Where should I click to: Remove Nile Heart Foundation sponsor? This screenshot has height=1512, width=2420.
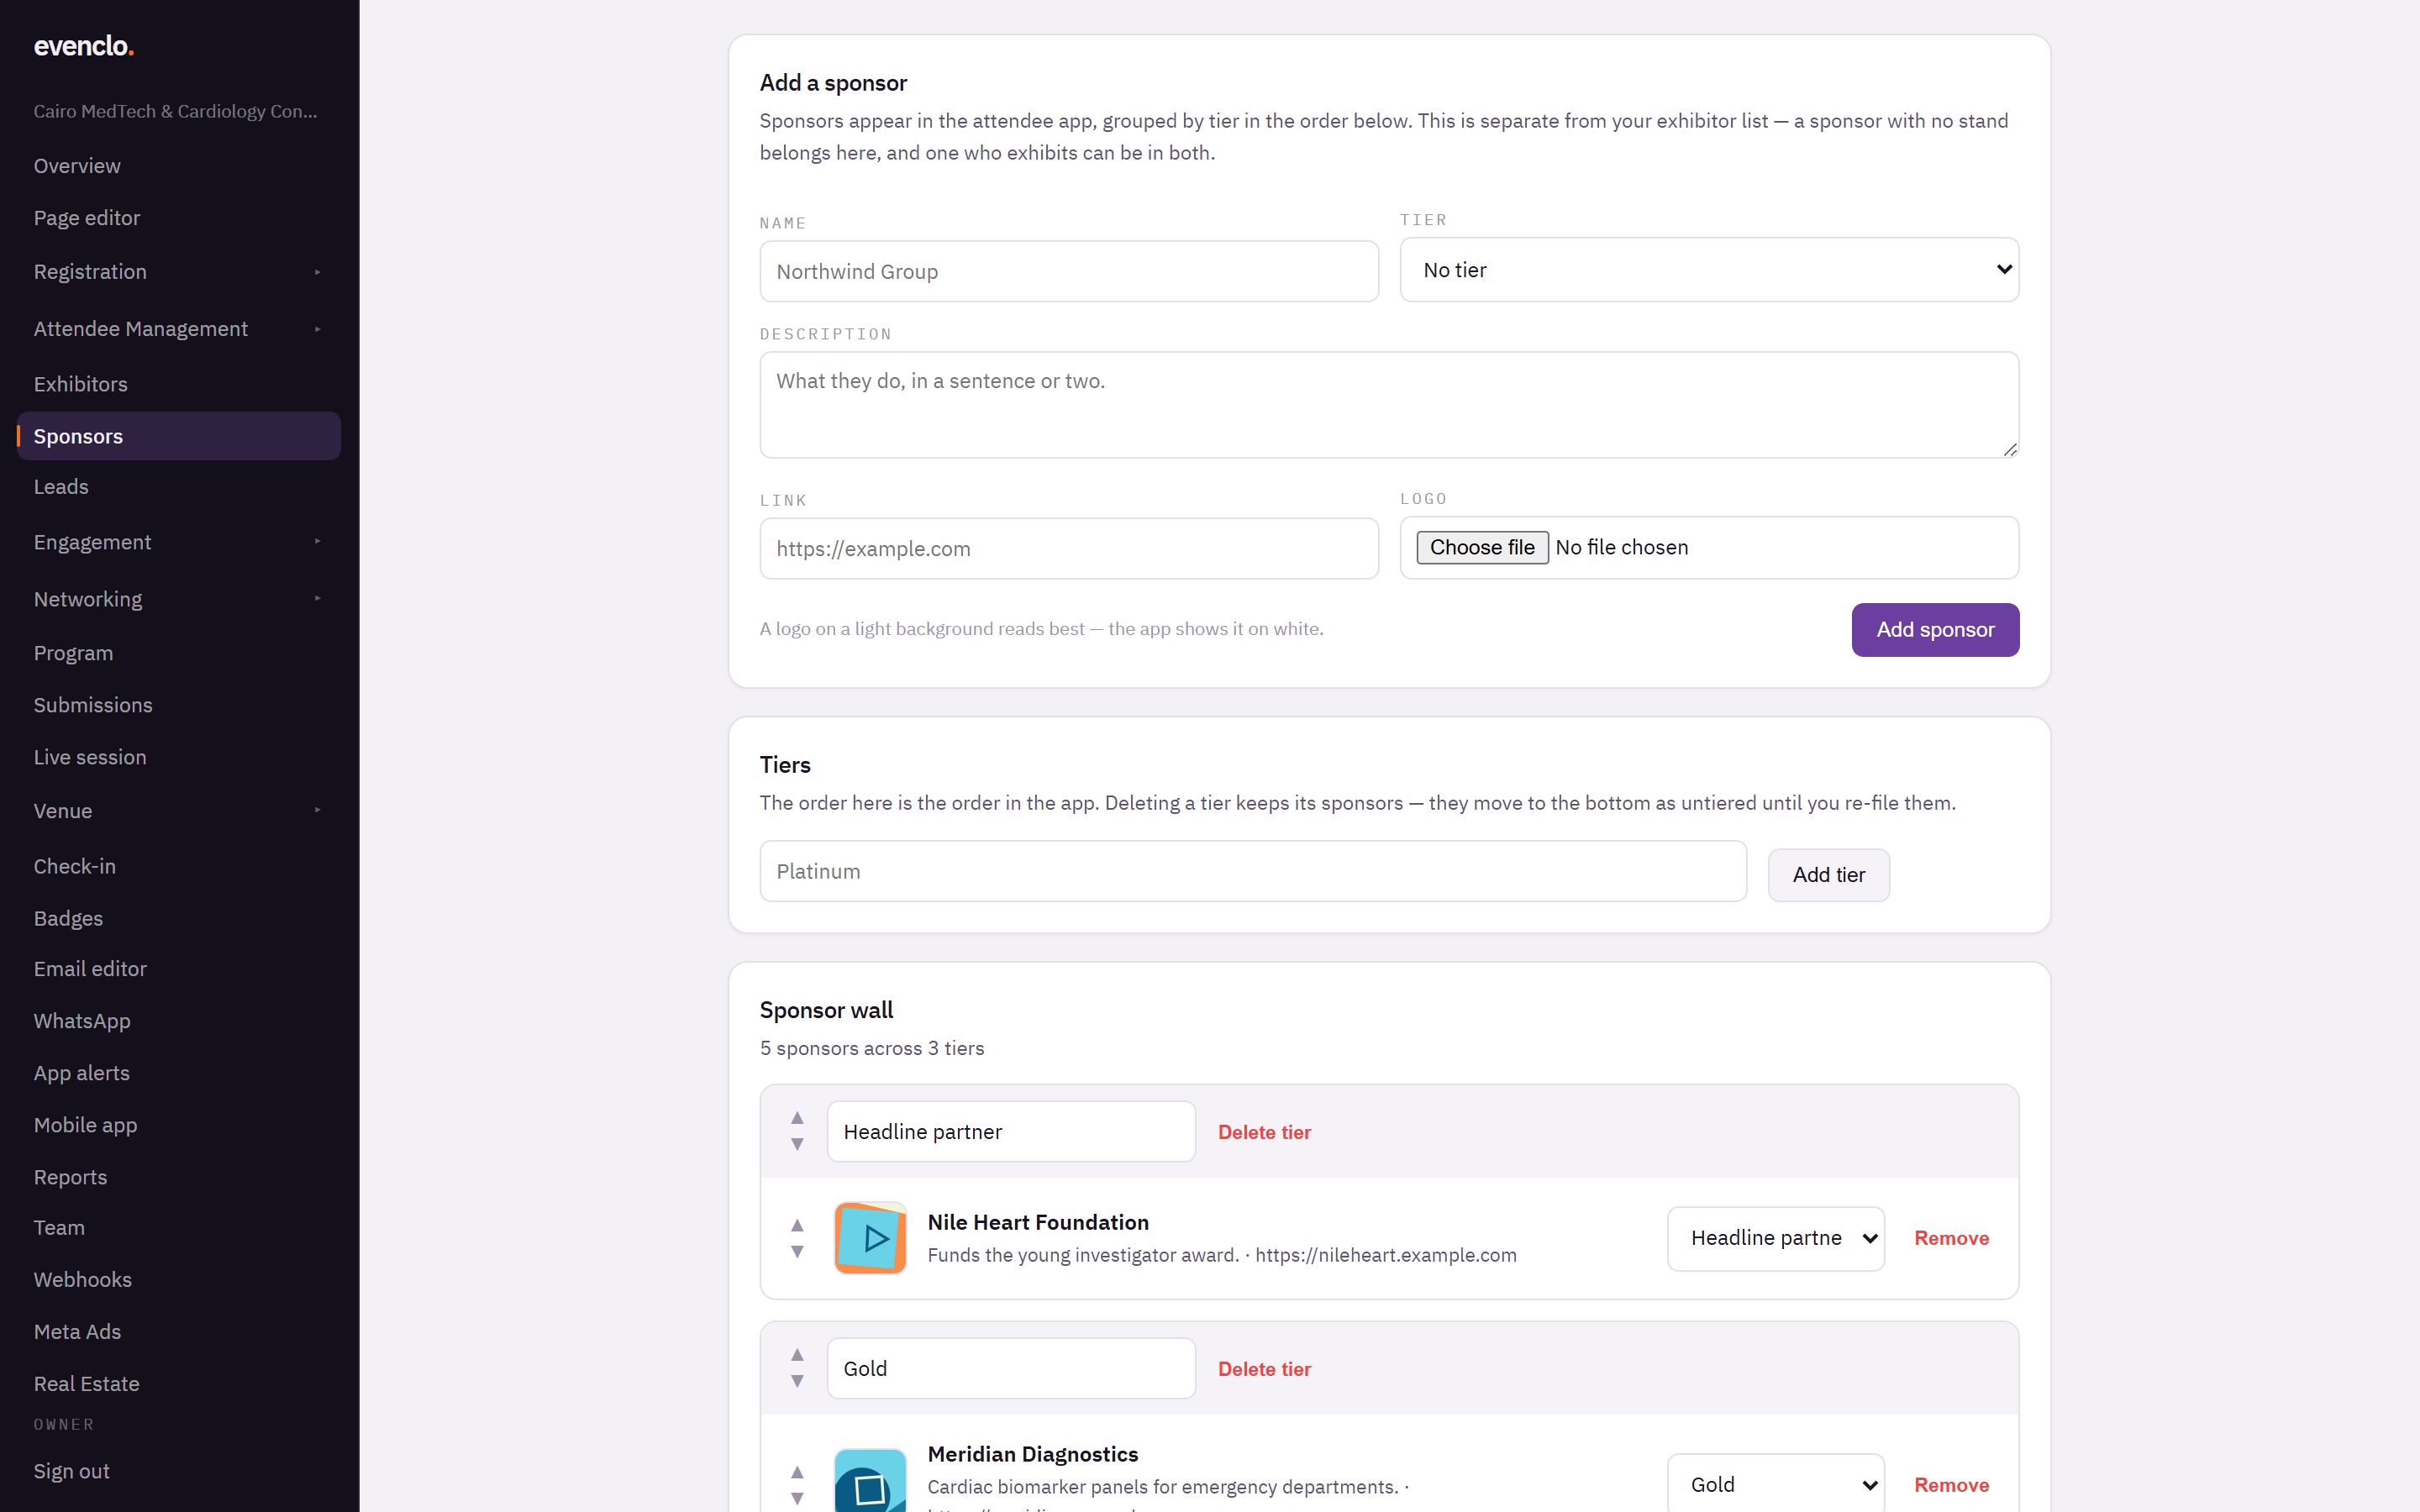(x=1951, y=1238)
